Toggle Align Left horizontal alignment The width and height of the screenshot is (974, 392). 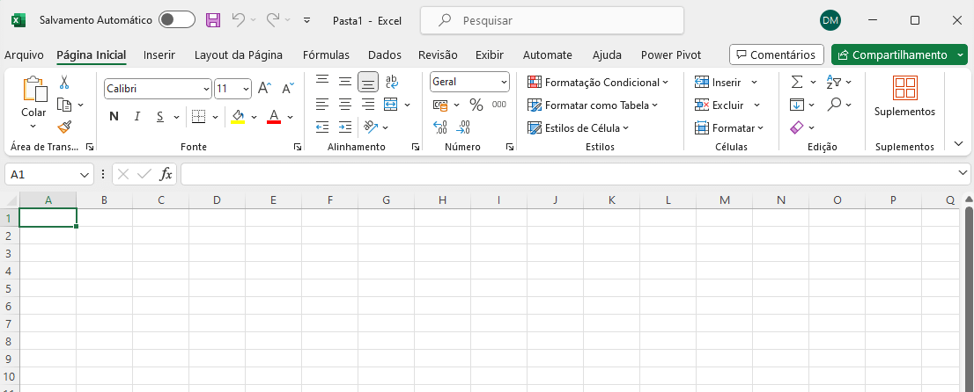tap(321, 105)
